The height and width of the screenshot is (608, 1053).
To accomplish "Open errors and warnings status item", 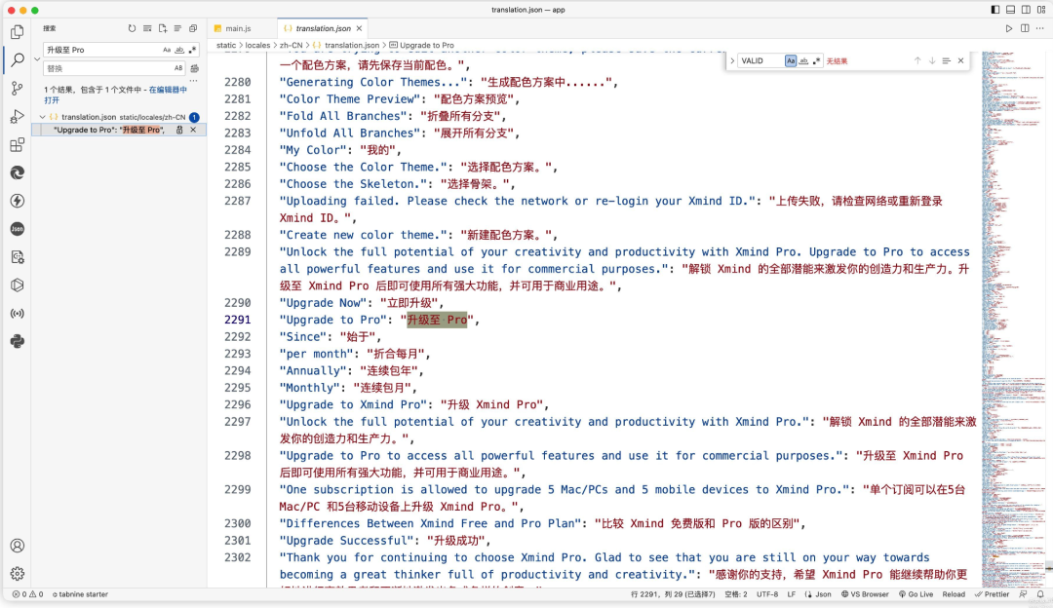I will (27, 594).
